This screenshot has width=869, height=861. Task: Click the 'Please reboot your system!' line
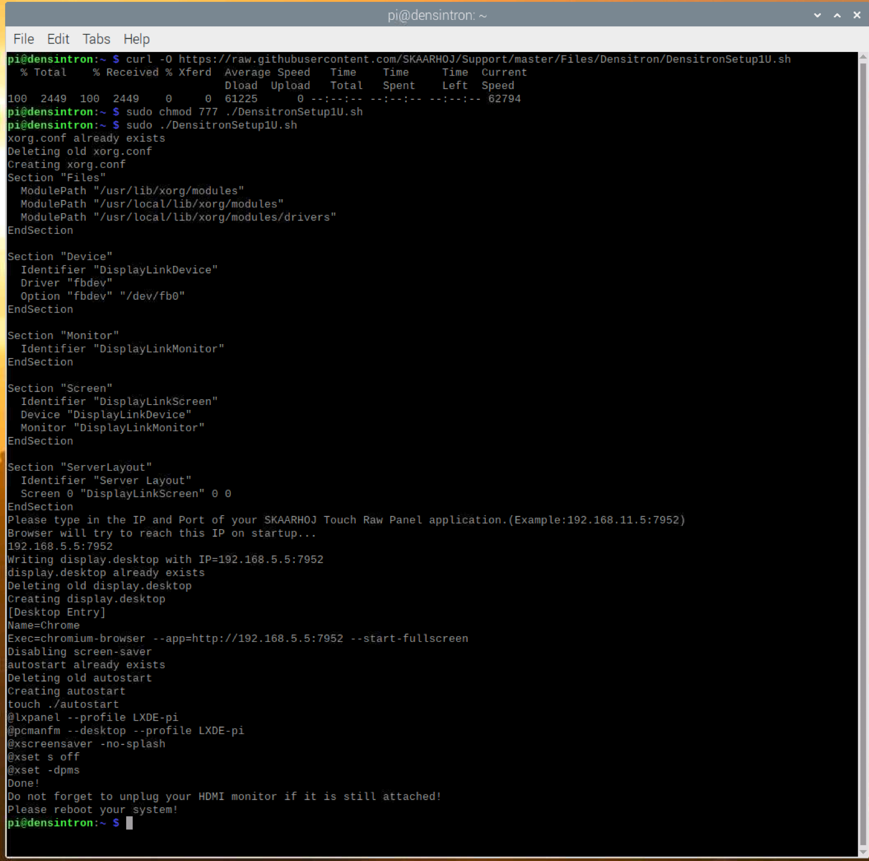(93, 810)
